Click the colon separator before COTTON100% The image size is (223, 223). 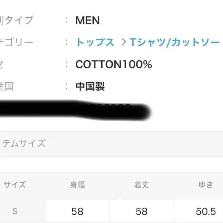[x=67, y=65]
